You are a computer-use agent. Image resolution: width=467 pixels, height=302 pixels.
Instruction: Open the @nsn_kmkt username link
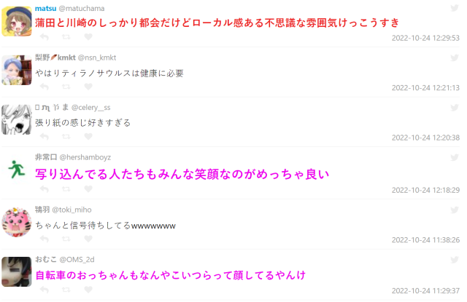click(97, 57)
